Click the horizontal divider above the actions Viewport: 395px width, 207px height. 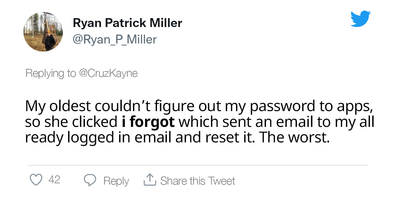pos(197,165)
